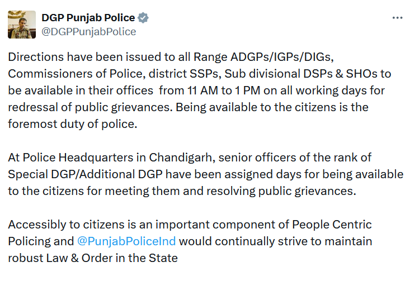Open the @DGPPunjabPolice handle link
Image resolution: width=410 pixels, height=281 pixels.
pyautogui.click(x=88, y=32)
